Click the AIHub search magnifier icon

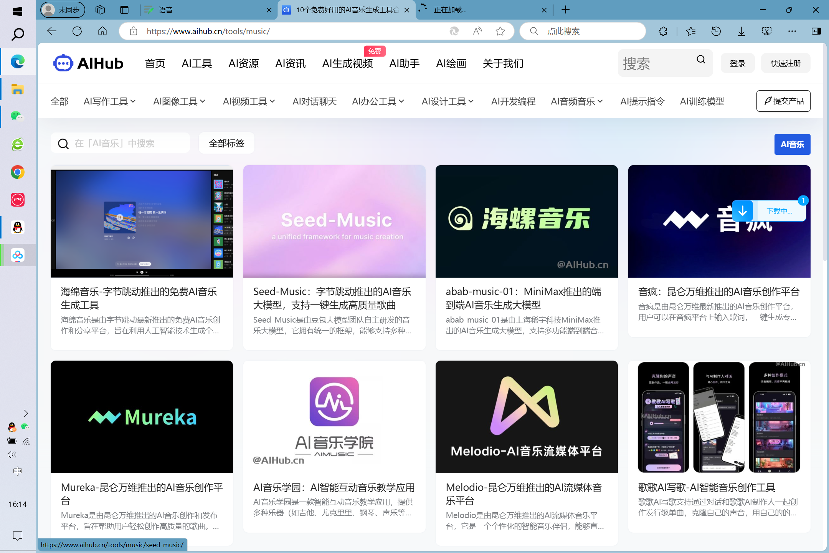[701, 60]
